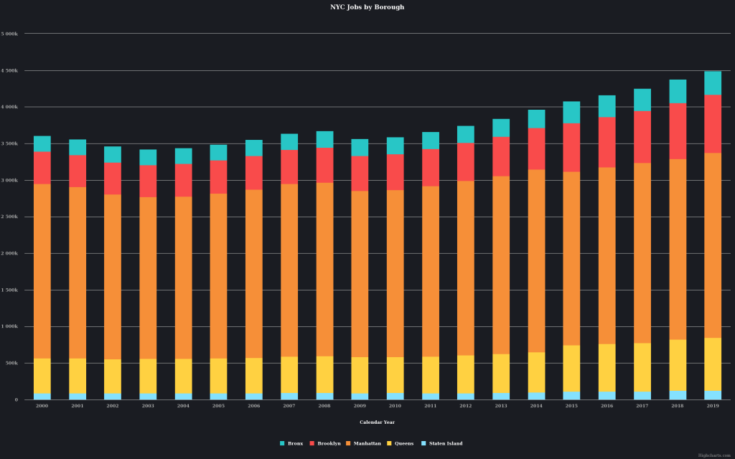Screen dimensions: 735x459
Task: Click the 1 500k y-axis label
Action: click(9, 290)
